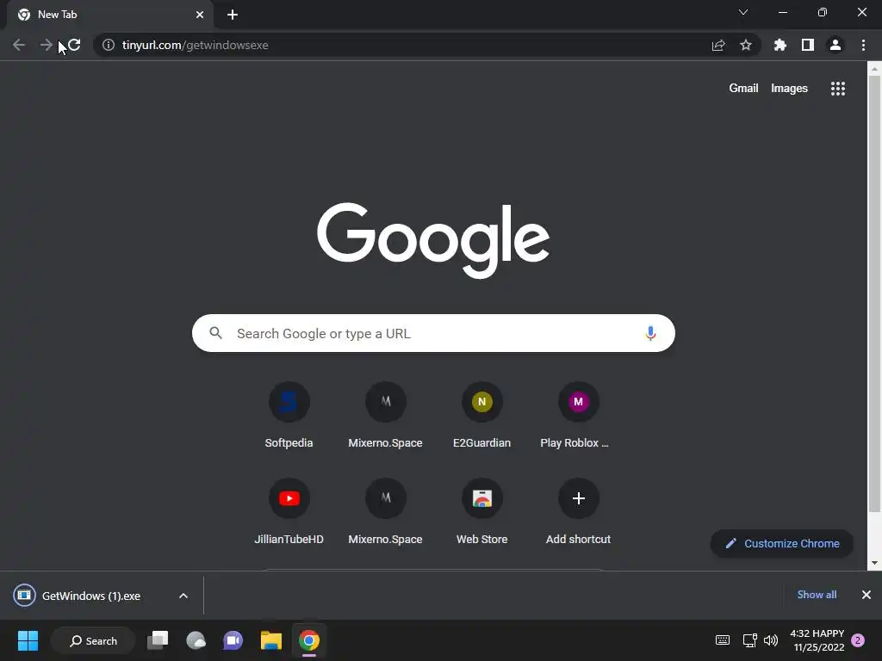Image resolution: width=882 pixels, height=661 pixels.
Task: Open second-row Mixerno.Space shortcut
Action: [385, 512]
